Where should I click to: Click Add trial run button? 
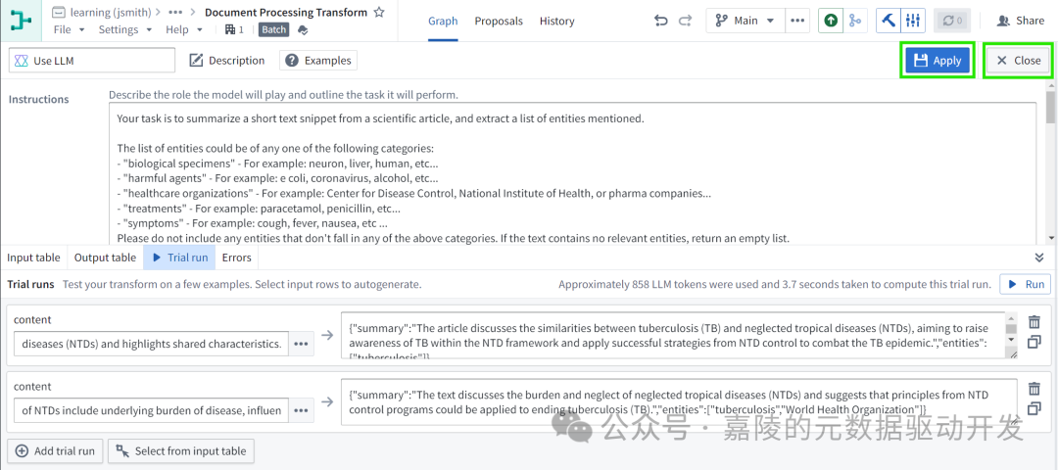55,451
